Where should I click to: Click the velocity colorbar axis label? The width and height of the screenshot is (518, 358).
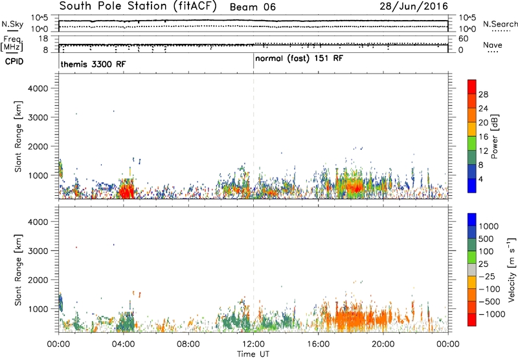pos(512,269)
